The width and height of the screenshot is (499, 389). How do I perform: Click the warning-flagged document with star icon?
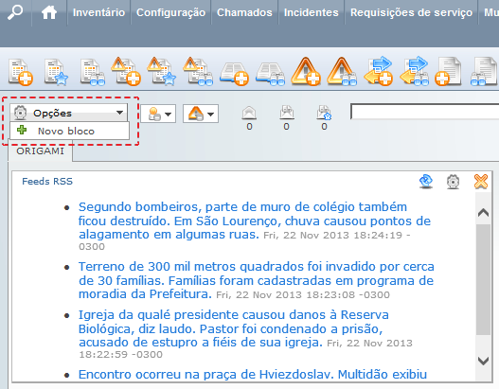(x=162, y=72)
